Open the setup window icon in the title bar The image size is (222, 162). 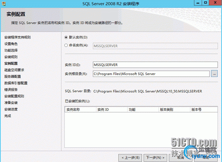pos(4,4)
